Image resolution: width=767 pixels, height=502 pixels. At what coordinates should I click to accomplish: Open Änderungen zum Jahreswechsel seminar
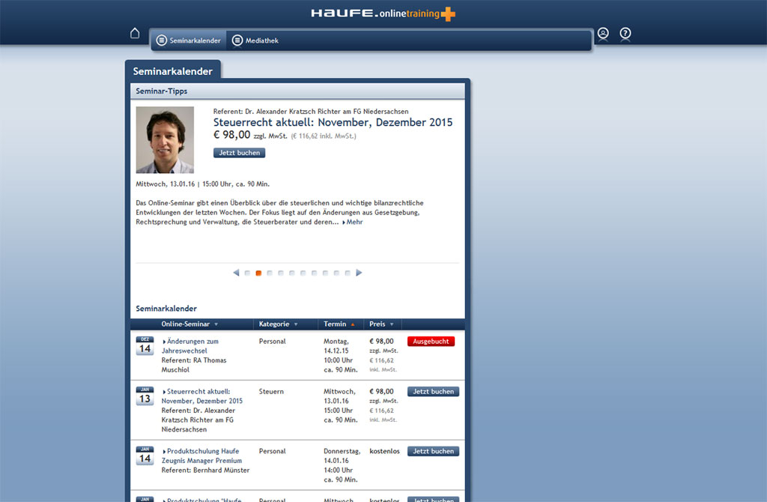pyautogui.click(x=190, y=346)
